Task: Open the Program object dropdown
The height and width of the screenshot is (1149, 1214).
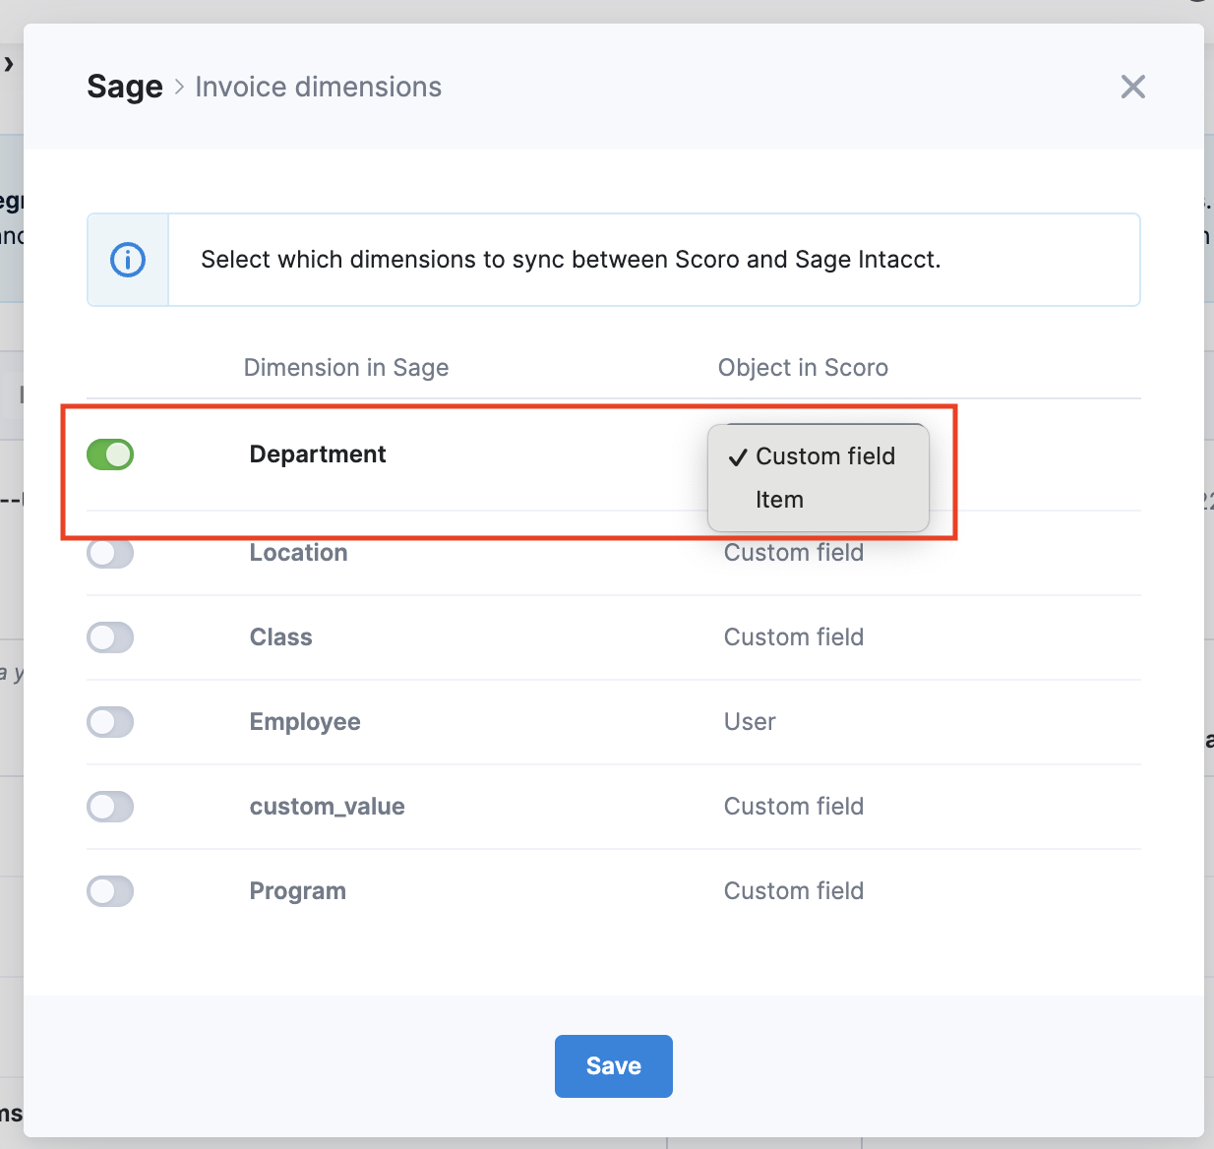Action: pos(794,891)
